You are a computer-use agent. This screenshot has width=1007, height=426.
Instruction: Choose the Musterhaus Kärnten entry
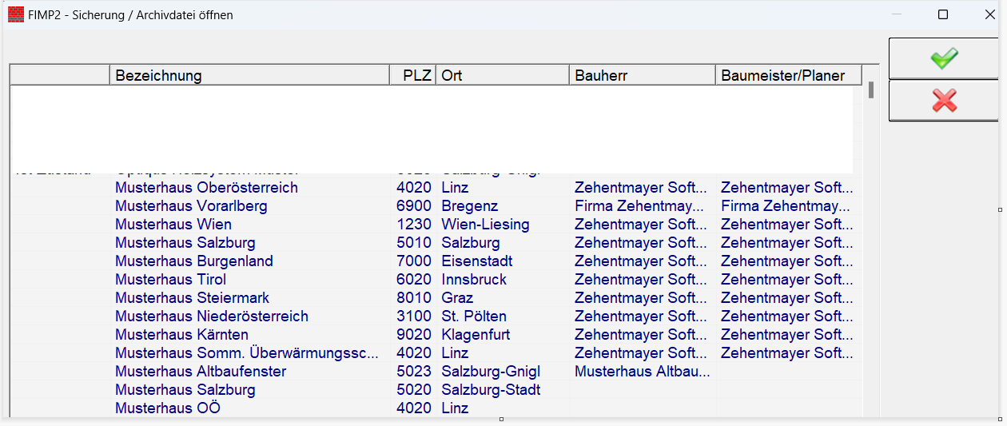pyautogui.click(x=181, y=335)
